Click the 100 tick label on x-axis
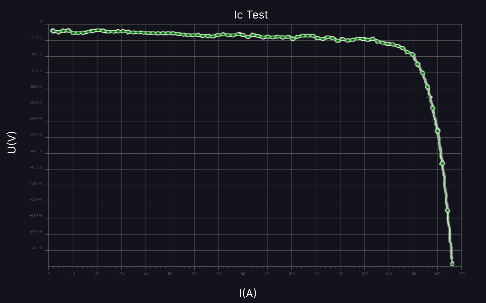Image resolution: width=486 pixels, height=303 pixels. [291, 274]
